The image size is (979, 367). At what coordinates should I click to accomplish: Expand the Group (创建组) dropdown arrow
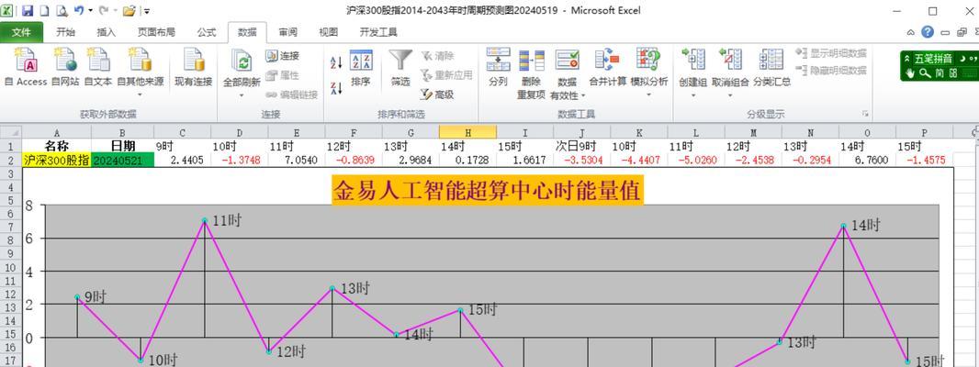693,95
